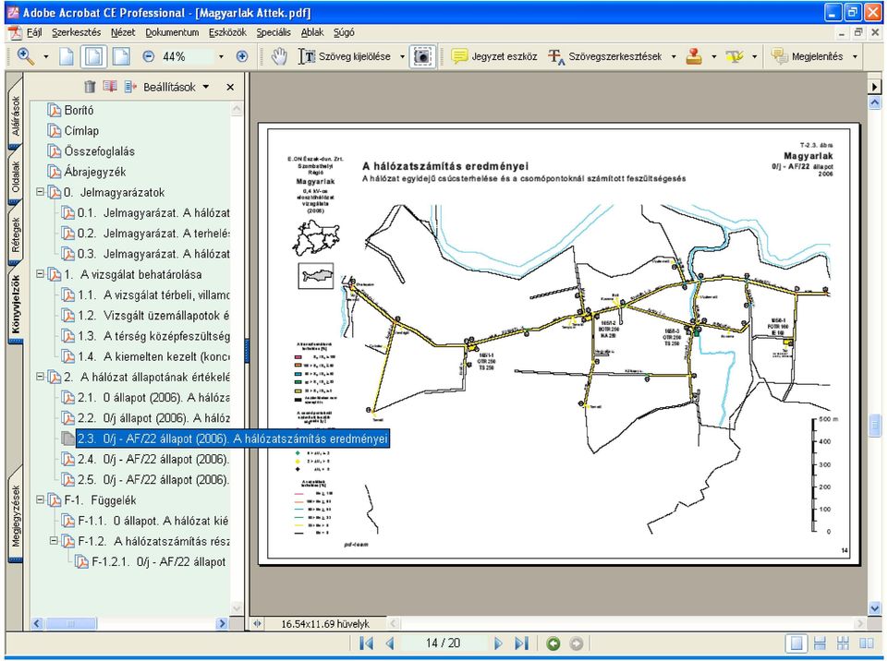Click the zoom out minus button
Viewport: 887px width, 661px height.
point(148,56)
